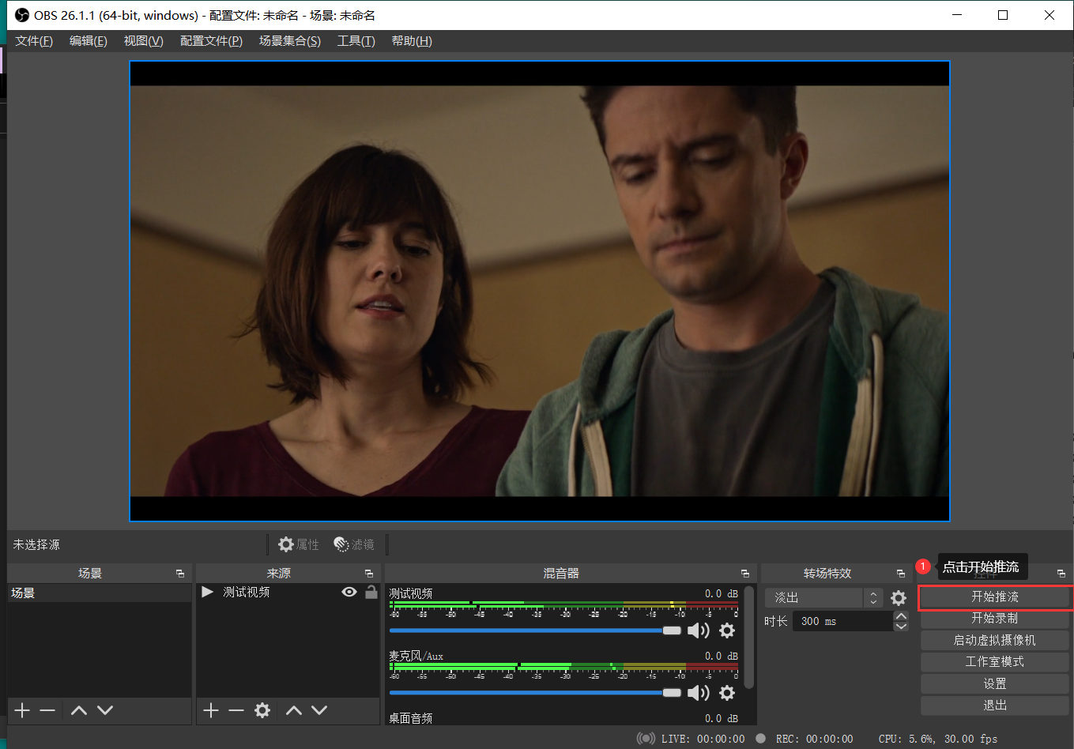The image size is (1074, 749).
Task: Click the REC status dot indicator
Action: (x=760, y=739)
